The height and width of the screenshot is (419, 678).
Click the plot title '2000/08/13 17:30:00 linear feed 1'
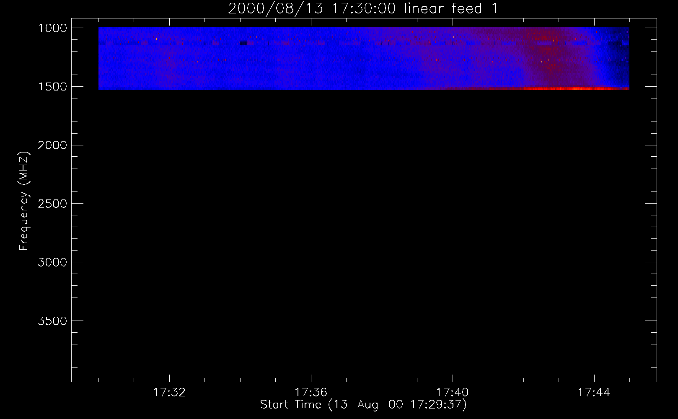363,8
